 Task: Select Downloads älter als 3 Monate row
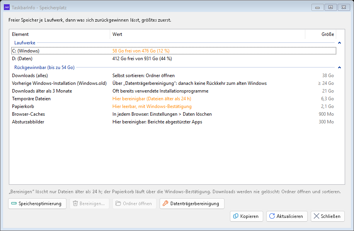[174, 91]
